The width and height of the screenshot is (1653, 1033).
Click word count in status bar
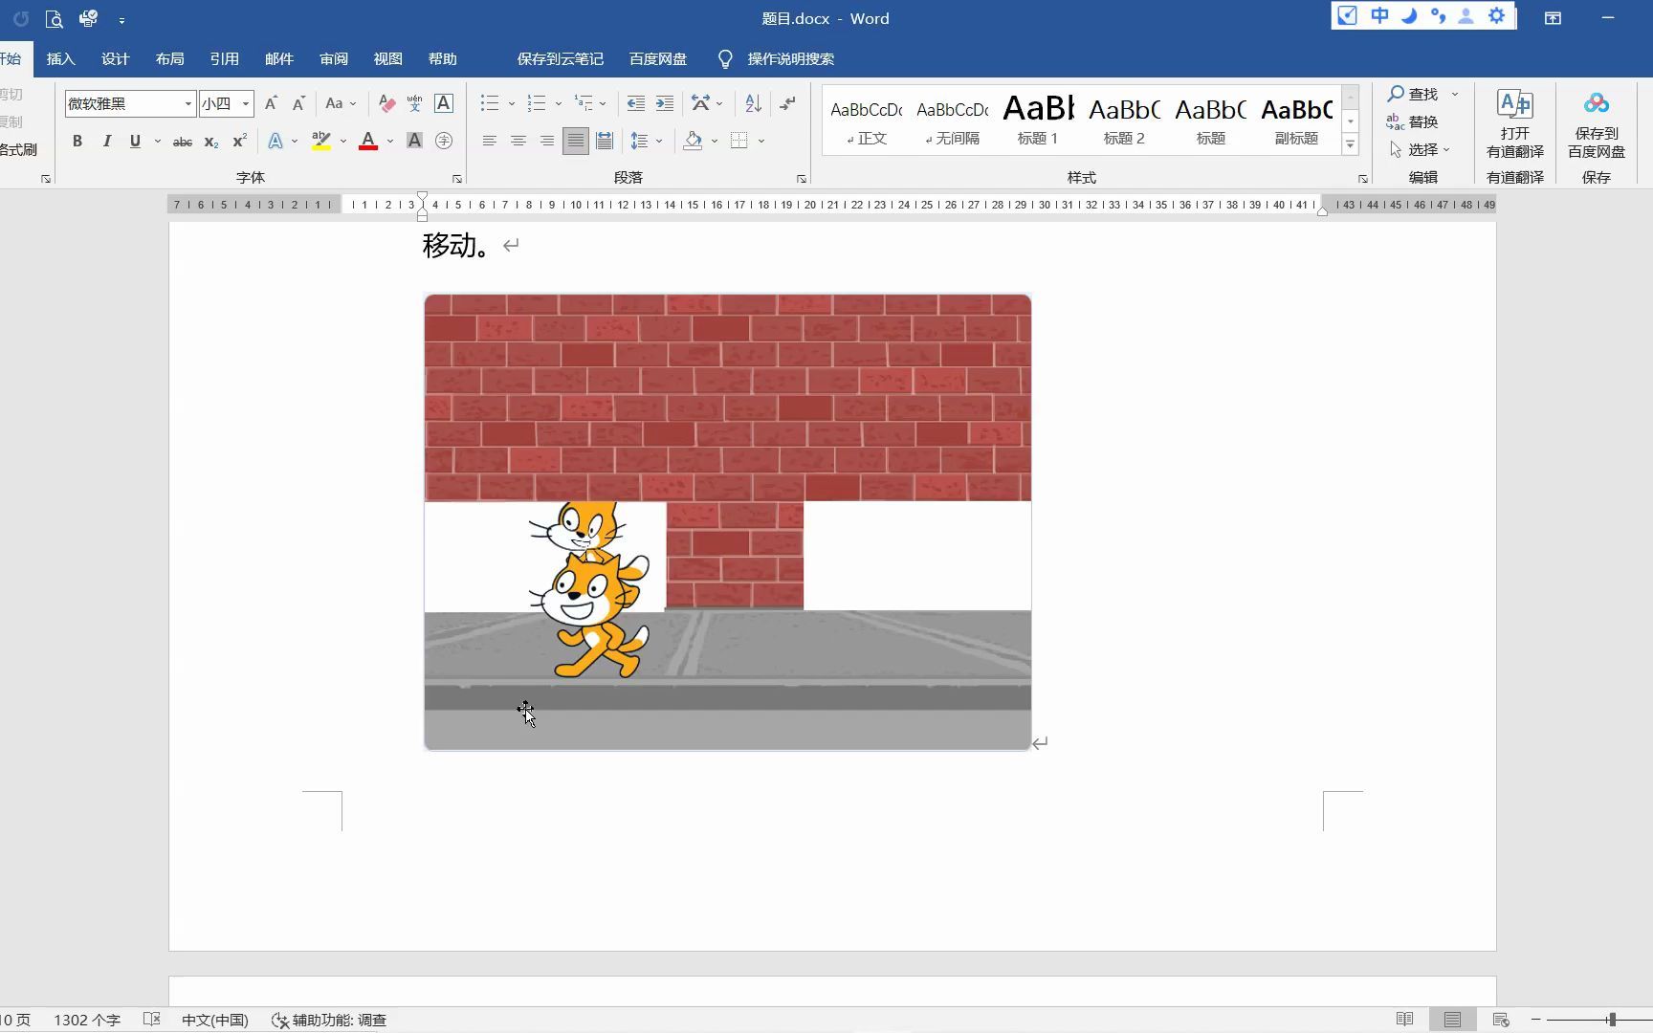tap(86, 1020)
